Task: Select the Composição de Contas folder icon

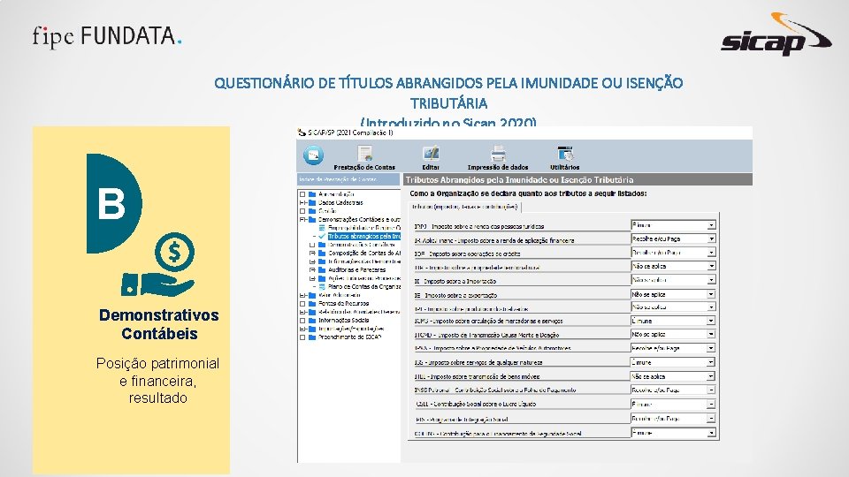Action: (x=322, y=254)
